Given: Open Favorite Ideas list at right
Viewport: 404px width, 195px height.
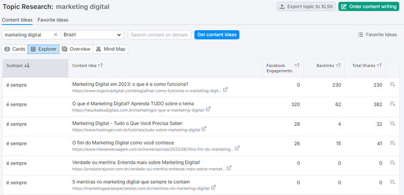Looking at the screenshot, I should point(377,35).
